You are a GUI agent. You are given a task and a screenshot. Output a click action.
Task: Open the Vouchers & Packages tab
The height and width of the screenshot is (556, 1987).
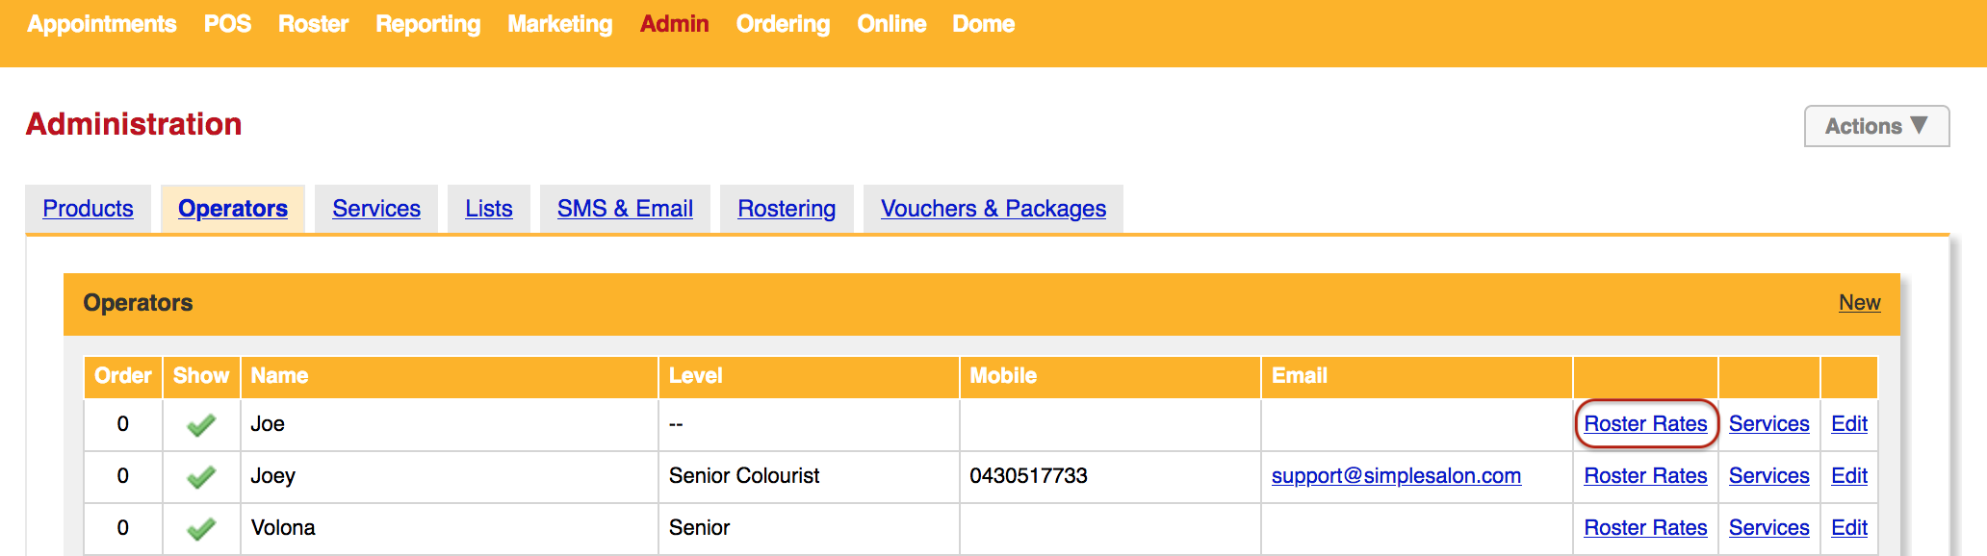(x=993, y=209)
